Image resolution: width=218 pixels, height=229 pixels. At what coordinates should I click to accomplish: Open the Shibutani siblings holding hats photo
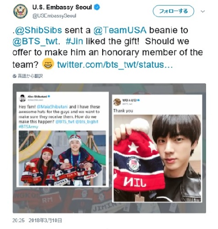(x=62, y=158)
